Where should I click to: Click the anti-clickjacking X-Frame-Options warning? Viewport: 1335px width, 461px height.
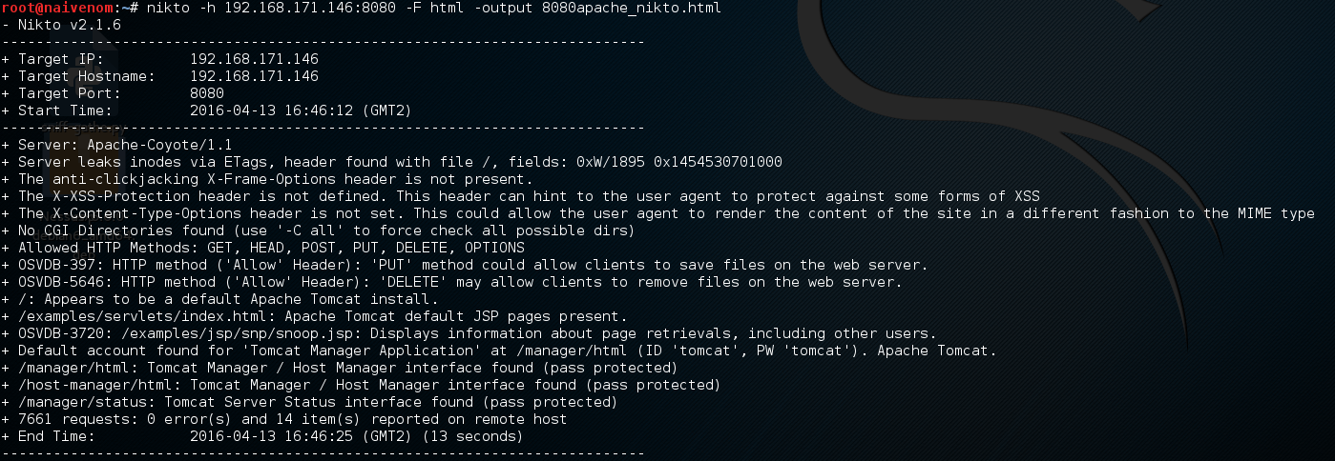tap(275, 179)
